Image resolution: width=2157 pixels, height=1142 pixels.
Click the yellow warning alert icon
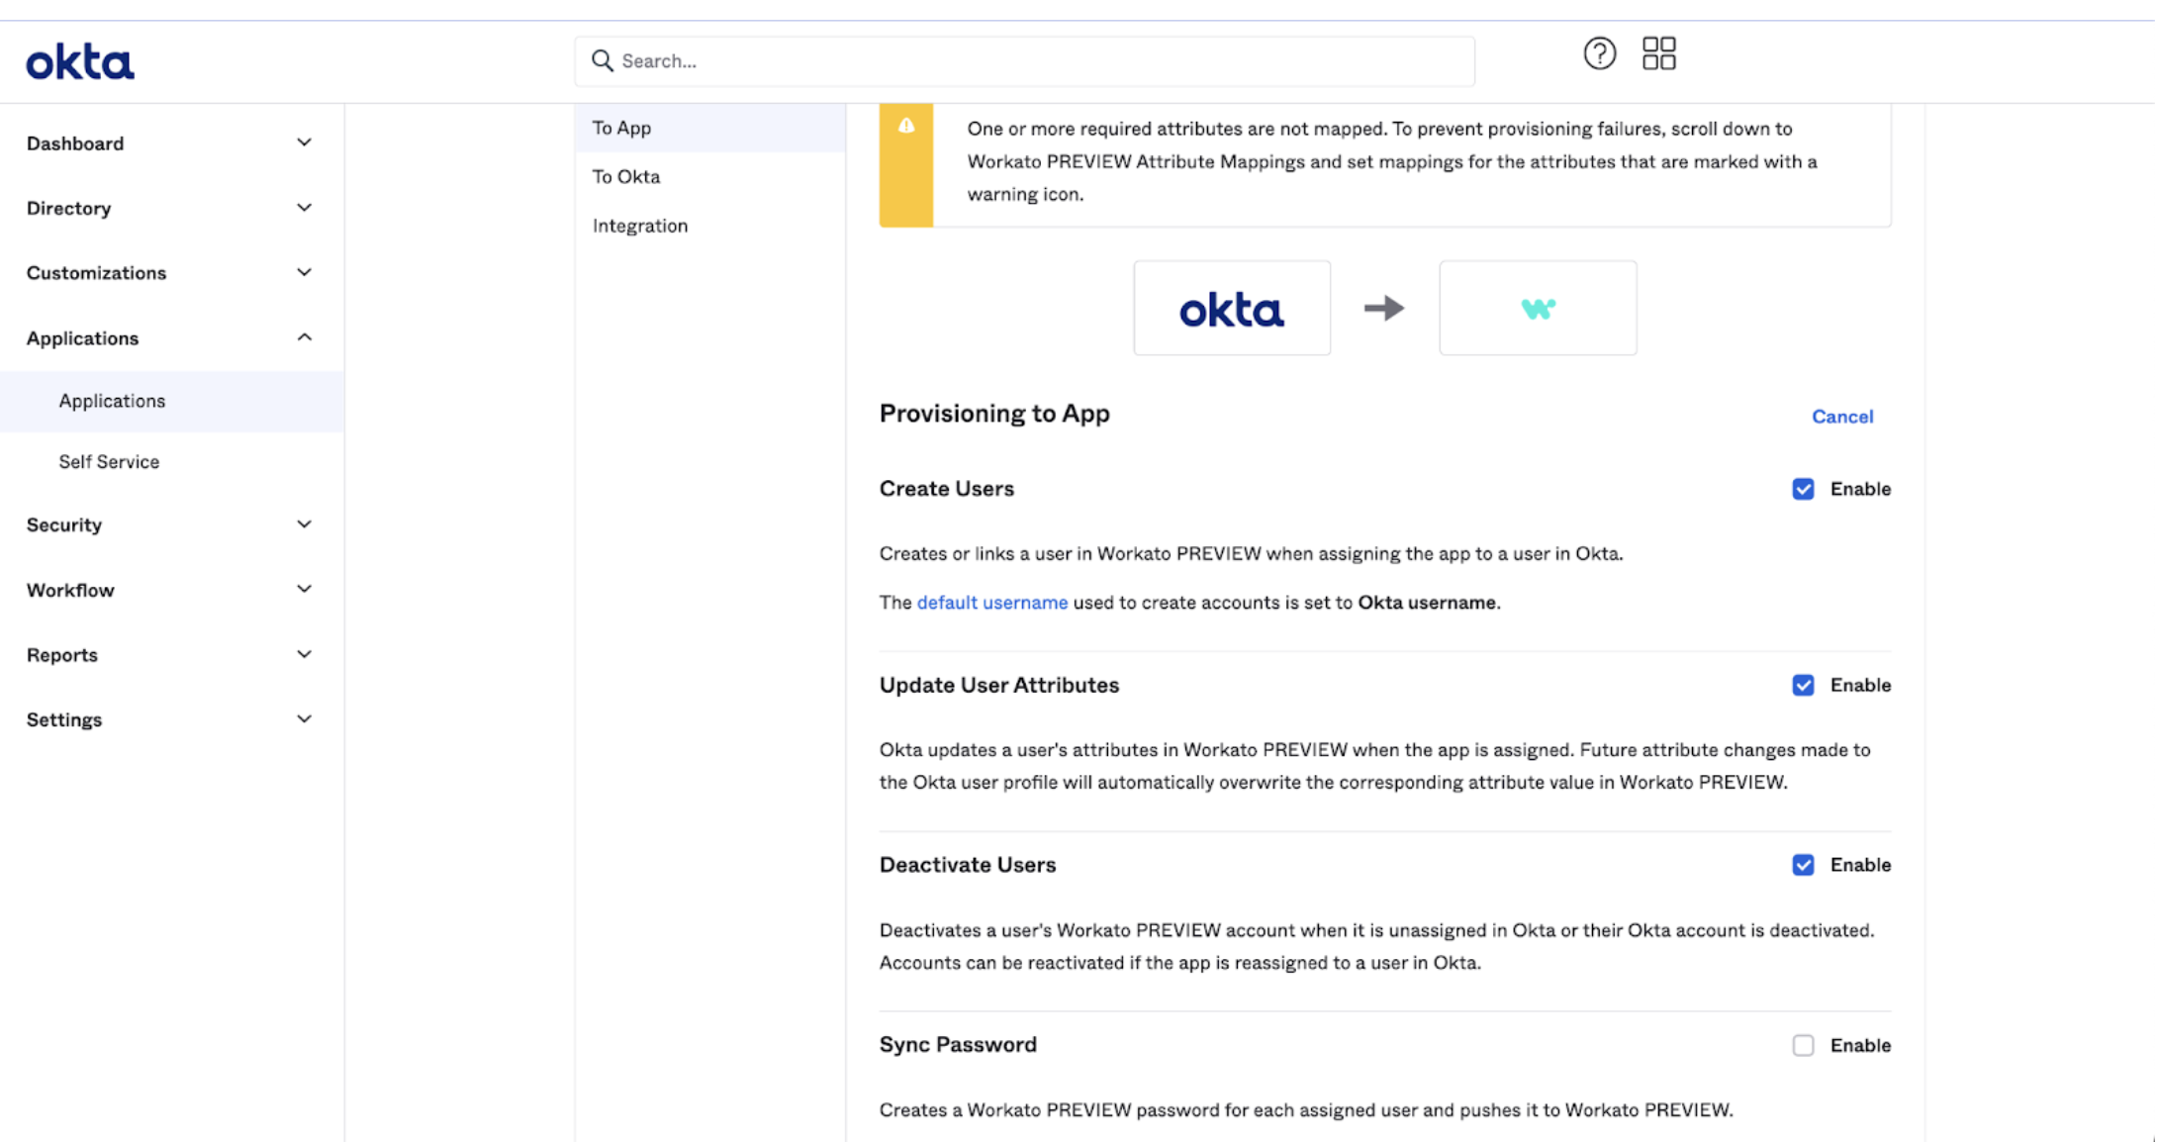pyautogui.click(x=905, y=127)
